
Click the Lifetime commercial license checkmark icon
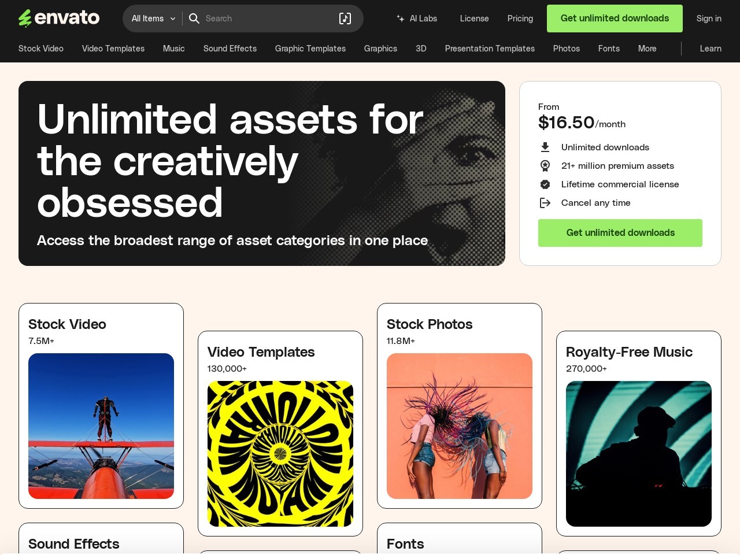[x=545, y=184]
